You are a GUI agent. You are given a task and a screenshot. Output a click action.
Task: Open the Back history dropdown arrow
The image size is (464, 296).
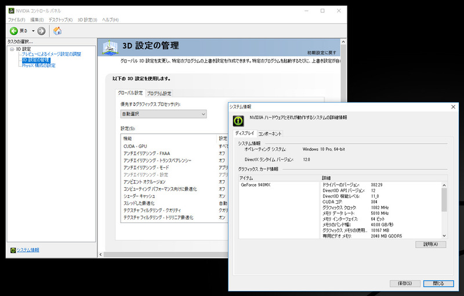pyautogui.click(x=33, y=31)
